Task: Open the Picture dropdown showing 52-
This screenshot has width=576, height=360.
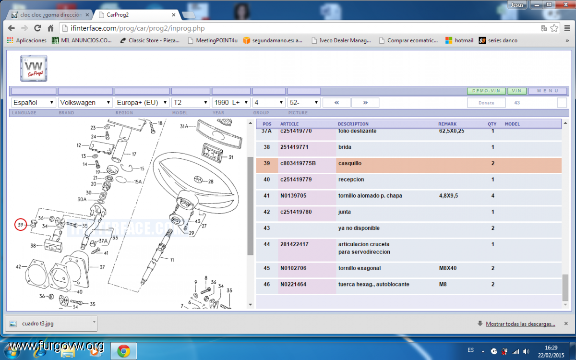Action: (x=304, y=102)
